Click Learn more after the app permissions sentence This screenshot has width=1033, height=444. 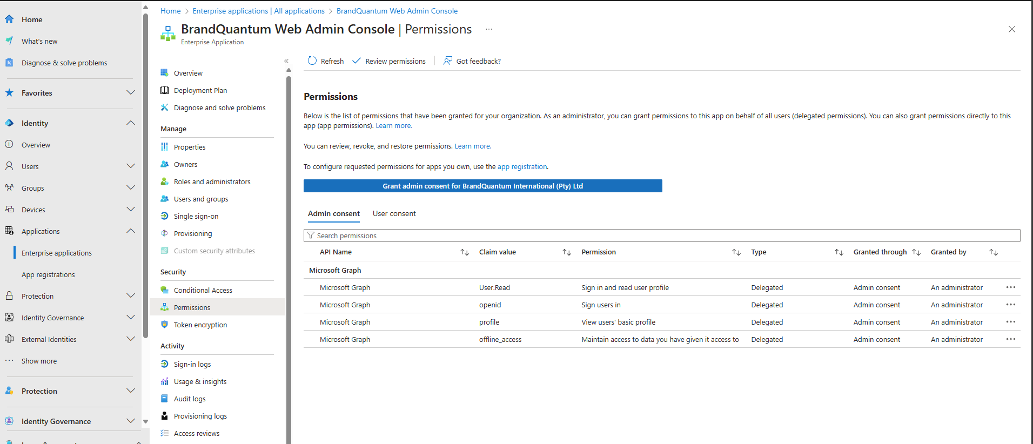point(394,126)
